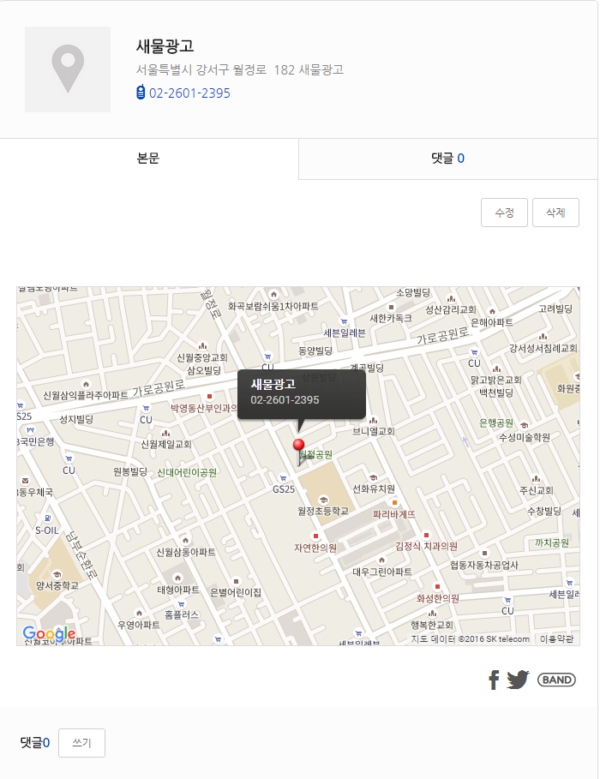
Task: Click the 새물광고 title heading
Action: click(x=165, y=46)
